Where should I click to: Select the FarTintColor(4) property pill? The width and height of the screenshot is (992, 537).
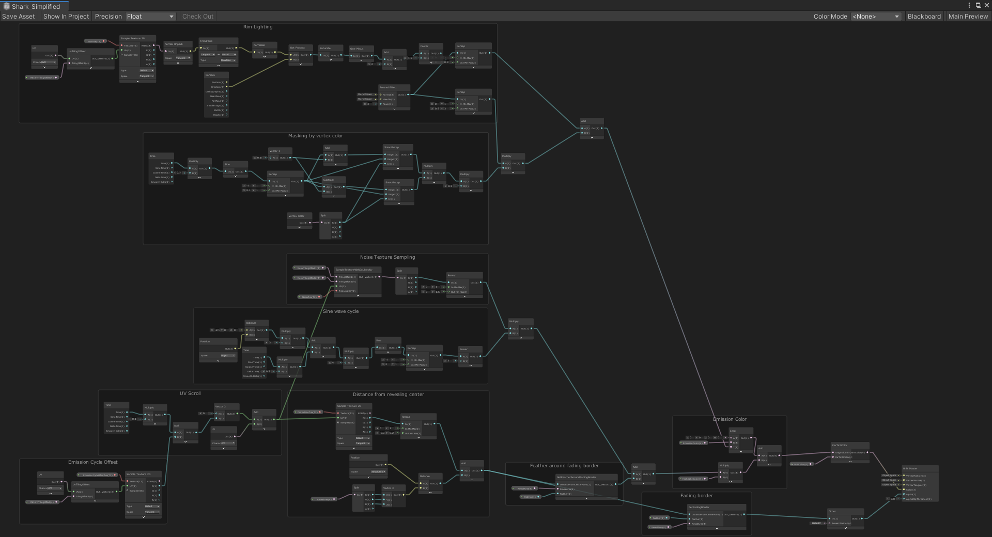[802, 464]
